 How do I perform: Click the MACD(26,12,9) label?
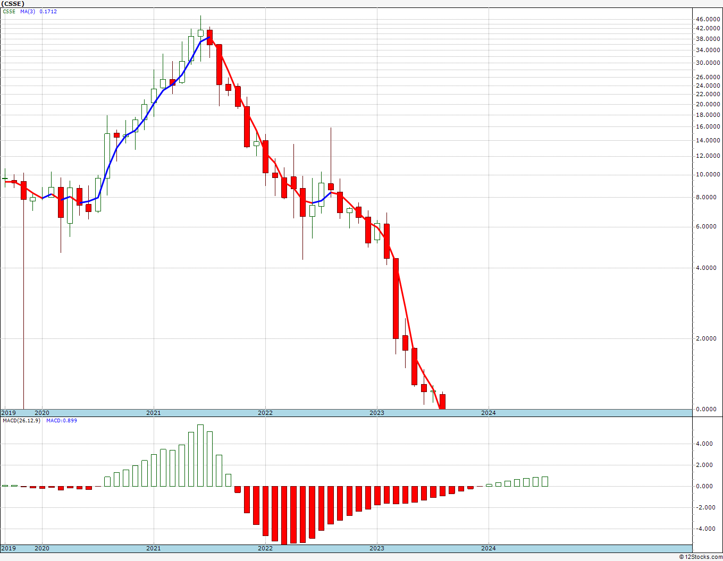coord(21,421)
